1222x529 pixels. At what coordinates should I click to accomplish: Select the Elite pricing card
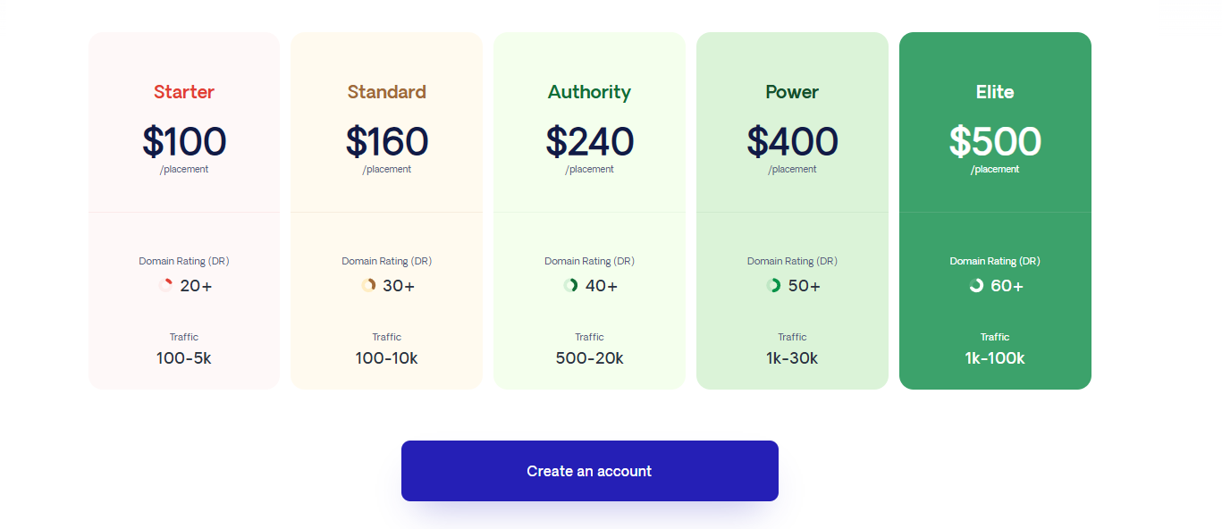click(x=994, y=210)
